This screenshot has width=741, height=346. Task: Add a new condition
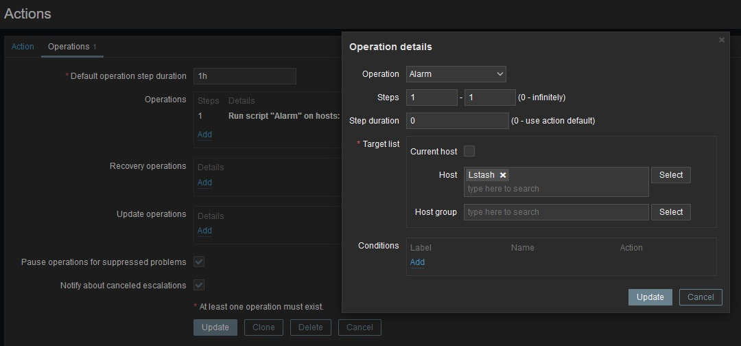click(417, 262)
